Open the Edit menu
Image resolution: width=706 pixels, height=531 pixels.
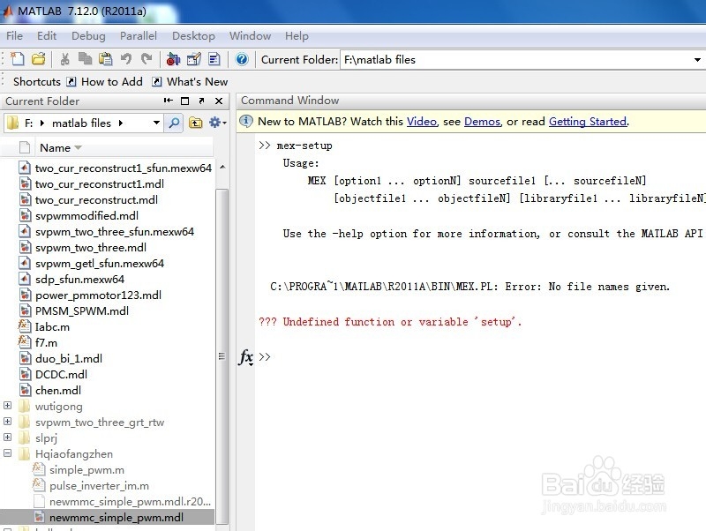(x=47, y=36)
